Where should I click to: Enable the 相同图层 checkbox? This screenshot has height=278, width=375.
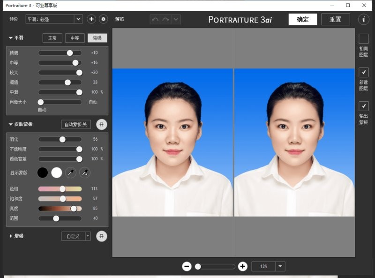tap(364, 39)
